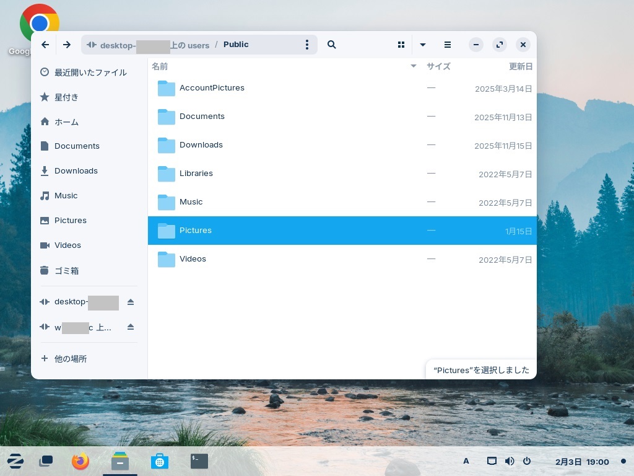634x476 pixels.
Task: Open the hamburger main menu
Action: (x=448, y=45)
